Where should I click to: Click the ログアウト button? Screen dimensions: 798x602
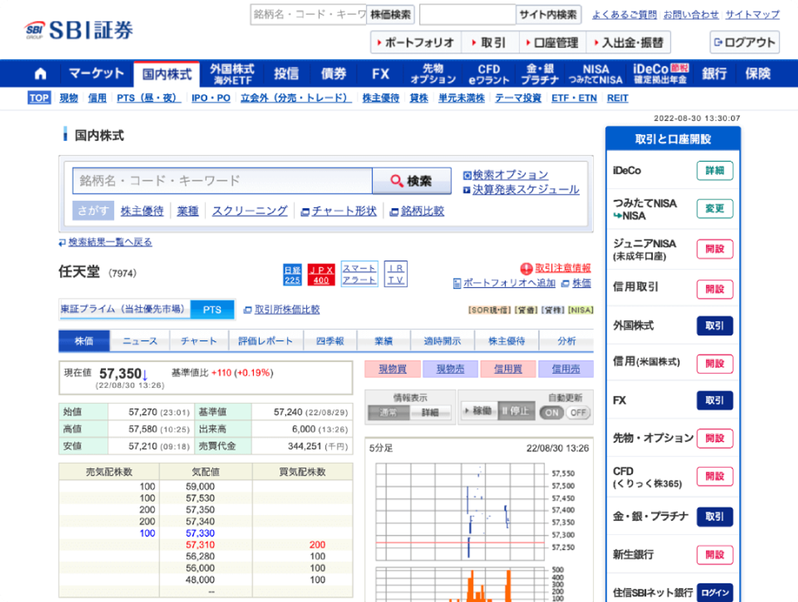(x=746, y=43)
